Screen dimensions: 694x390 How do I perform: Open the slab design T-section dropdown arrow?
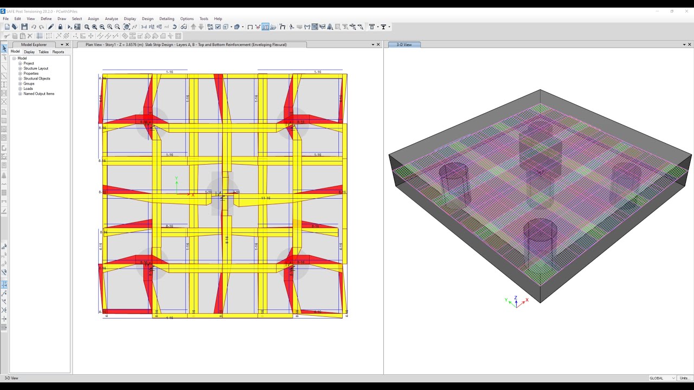[x=378, y=27]
